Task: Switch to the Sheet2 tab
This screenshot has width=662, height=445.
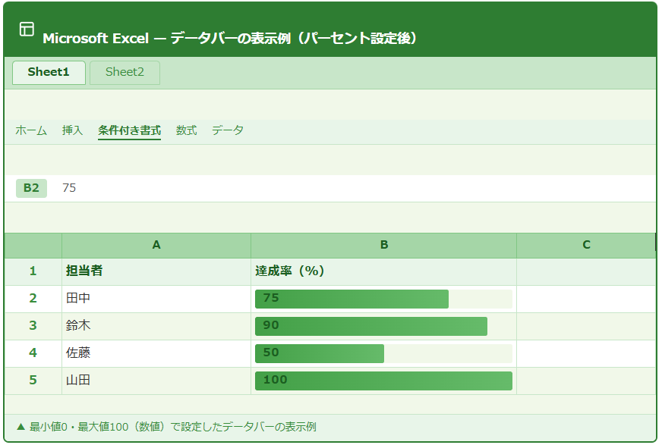Action: tap(125, 73)
